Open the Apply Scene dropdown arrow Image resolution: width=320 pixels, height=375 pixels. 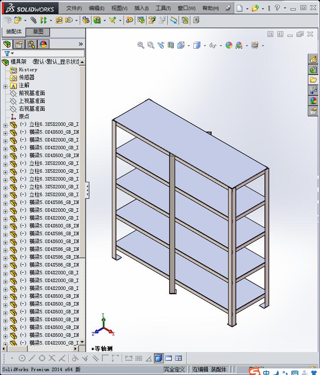[247, 46]
